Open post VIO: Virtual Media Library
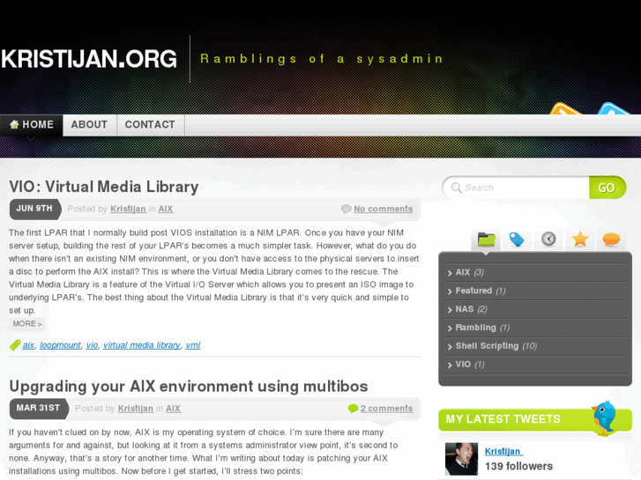Image resolution: width=641 pixels, height=480 pixels. pos(104,187)
